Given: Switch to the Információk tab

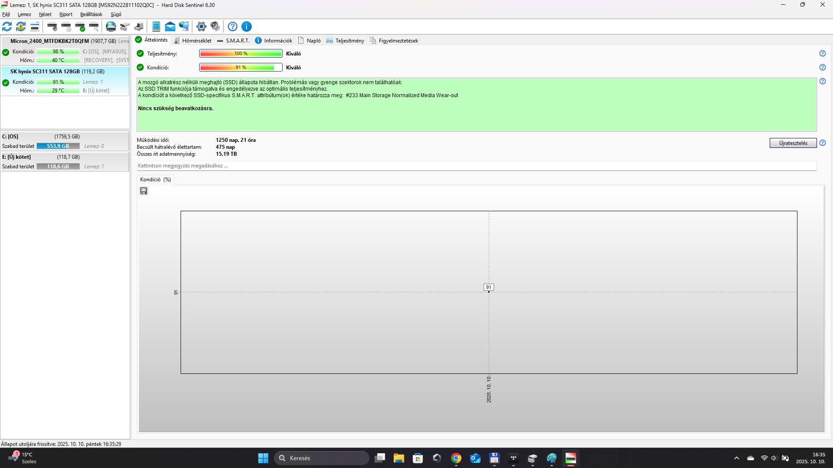Looking at the screenshot, I should (273, 40).
